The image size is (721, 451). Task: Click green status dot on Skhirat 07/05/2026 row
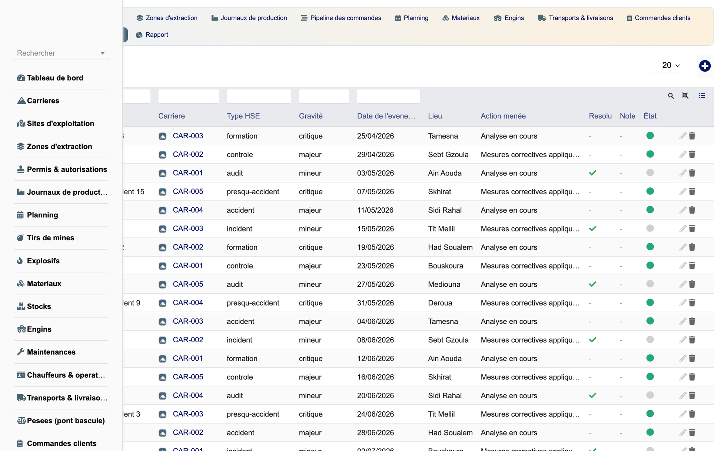650,191
